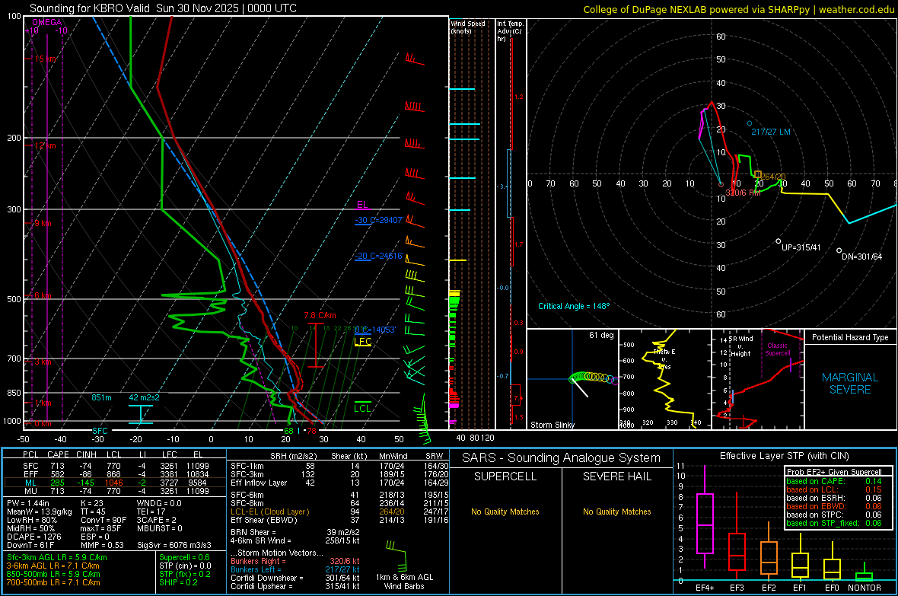Click "No Quality Matches" under SUPERCELL
Screen dimensions: 898x596
505,512
